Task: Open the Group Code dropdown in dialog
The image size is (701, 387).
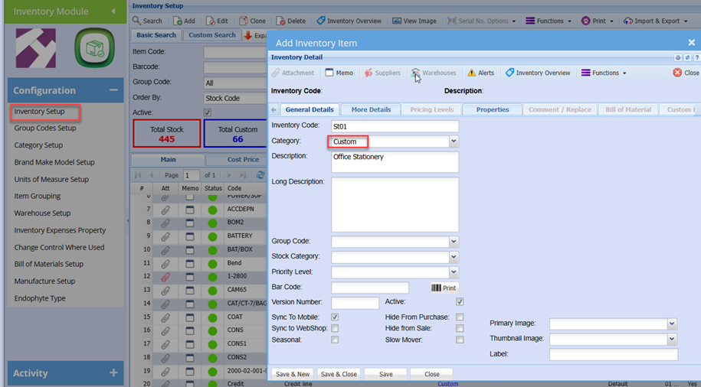Action: pos(454,242)
